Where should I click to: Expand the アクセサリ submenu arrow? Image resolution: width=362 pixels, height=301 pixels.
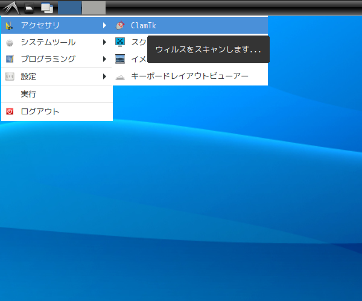click(x=104, y=25)
